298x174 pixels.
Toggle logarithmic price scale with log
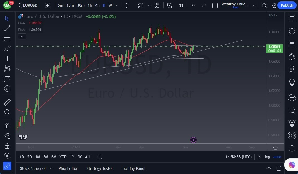[267, 157]
